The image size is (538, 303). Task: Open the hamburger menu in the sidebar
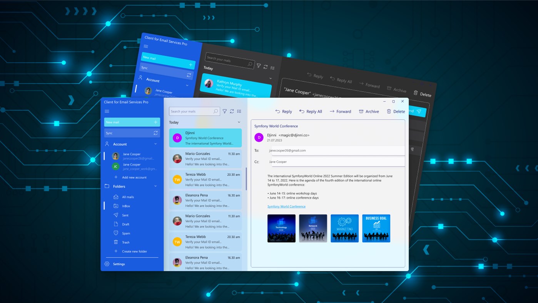107,111
